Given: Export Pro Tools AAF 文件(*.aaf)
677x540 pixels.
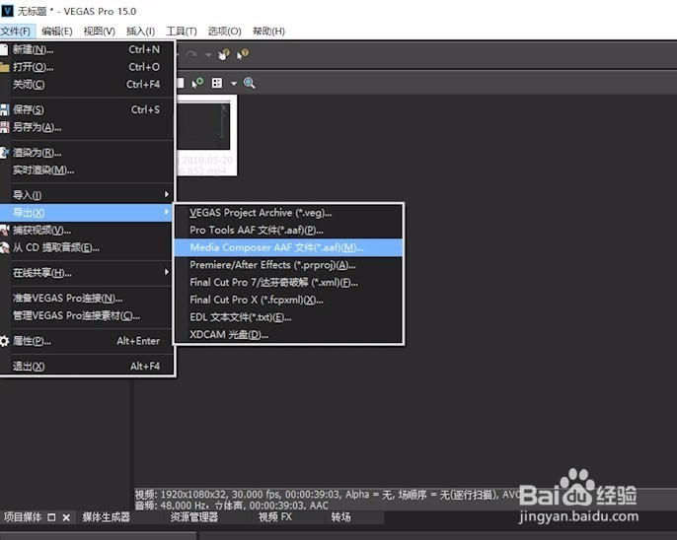Looking at the screenshot, I should 288,231.
